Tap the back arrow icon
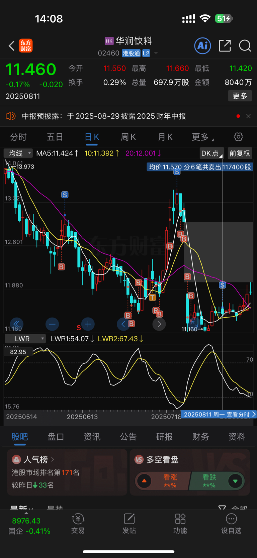 click(11, 46)
